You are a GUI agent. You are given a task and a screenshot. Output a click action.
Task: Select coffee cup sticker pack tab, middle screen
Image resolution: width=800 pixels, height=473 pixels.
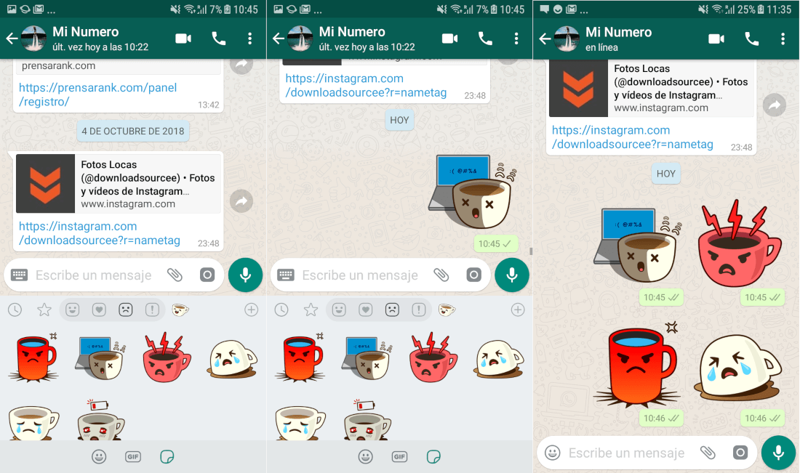pyautogui.click(x=447, y=310)
